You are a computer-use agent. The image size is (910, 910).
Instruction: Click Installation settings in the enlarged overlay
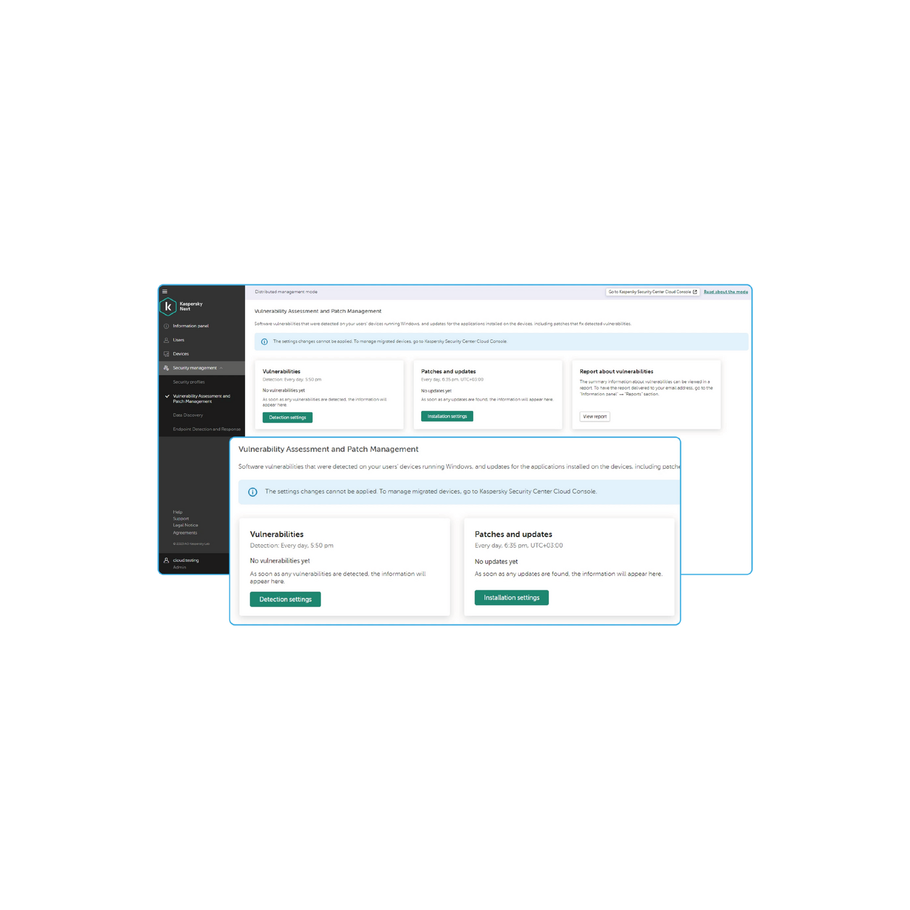[511, 598]
